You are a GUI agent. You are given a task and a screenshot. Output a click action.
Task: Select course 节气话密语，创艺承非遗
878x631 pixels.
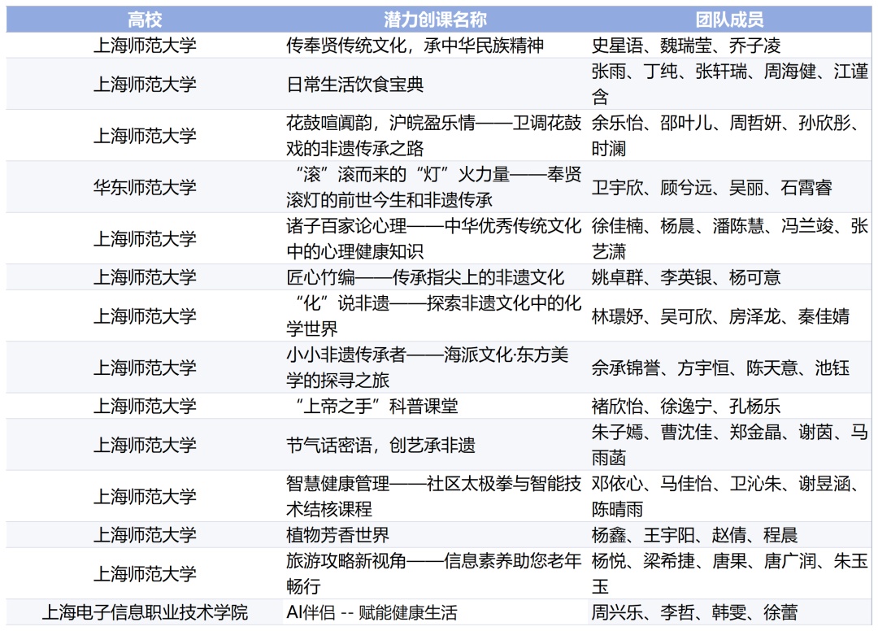[380, 445]
